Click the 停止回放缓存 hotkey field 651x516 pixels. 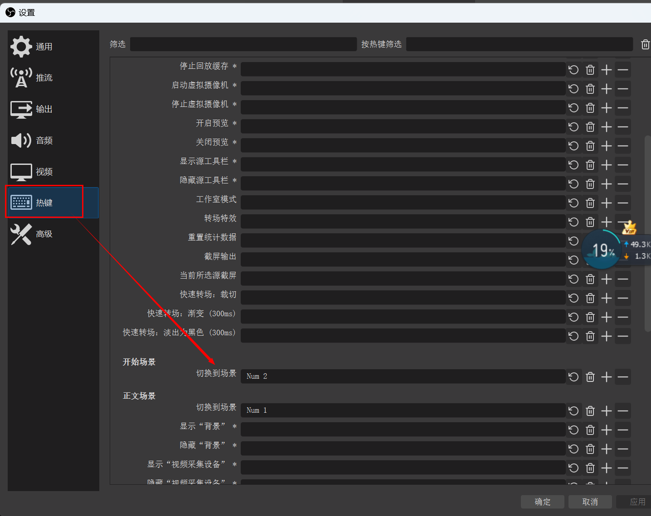coord(403,69)
